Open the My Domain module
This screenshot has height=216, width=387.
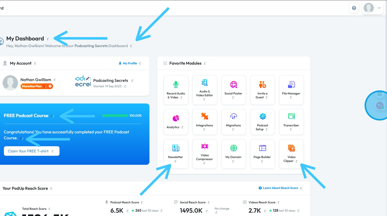233,154
